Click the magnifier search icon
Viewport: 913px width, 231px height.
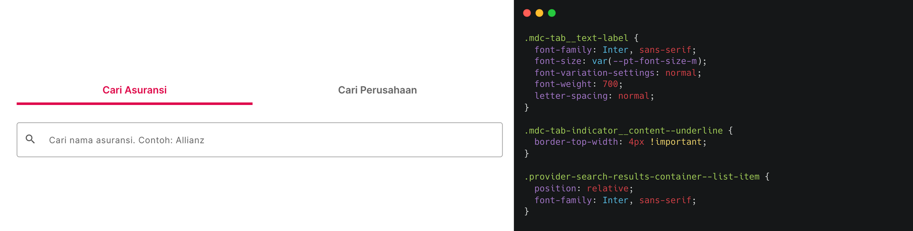click(x=30, y=139)
